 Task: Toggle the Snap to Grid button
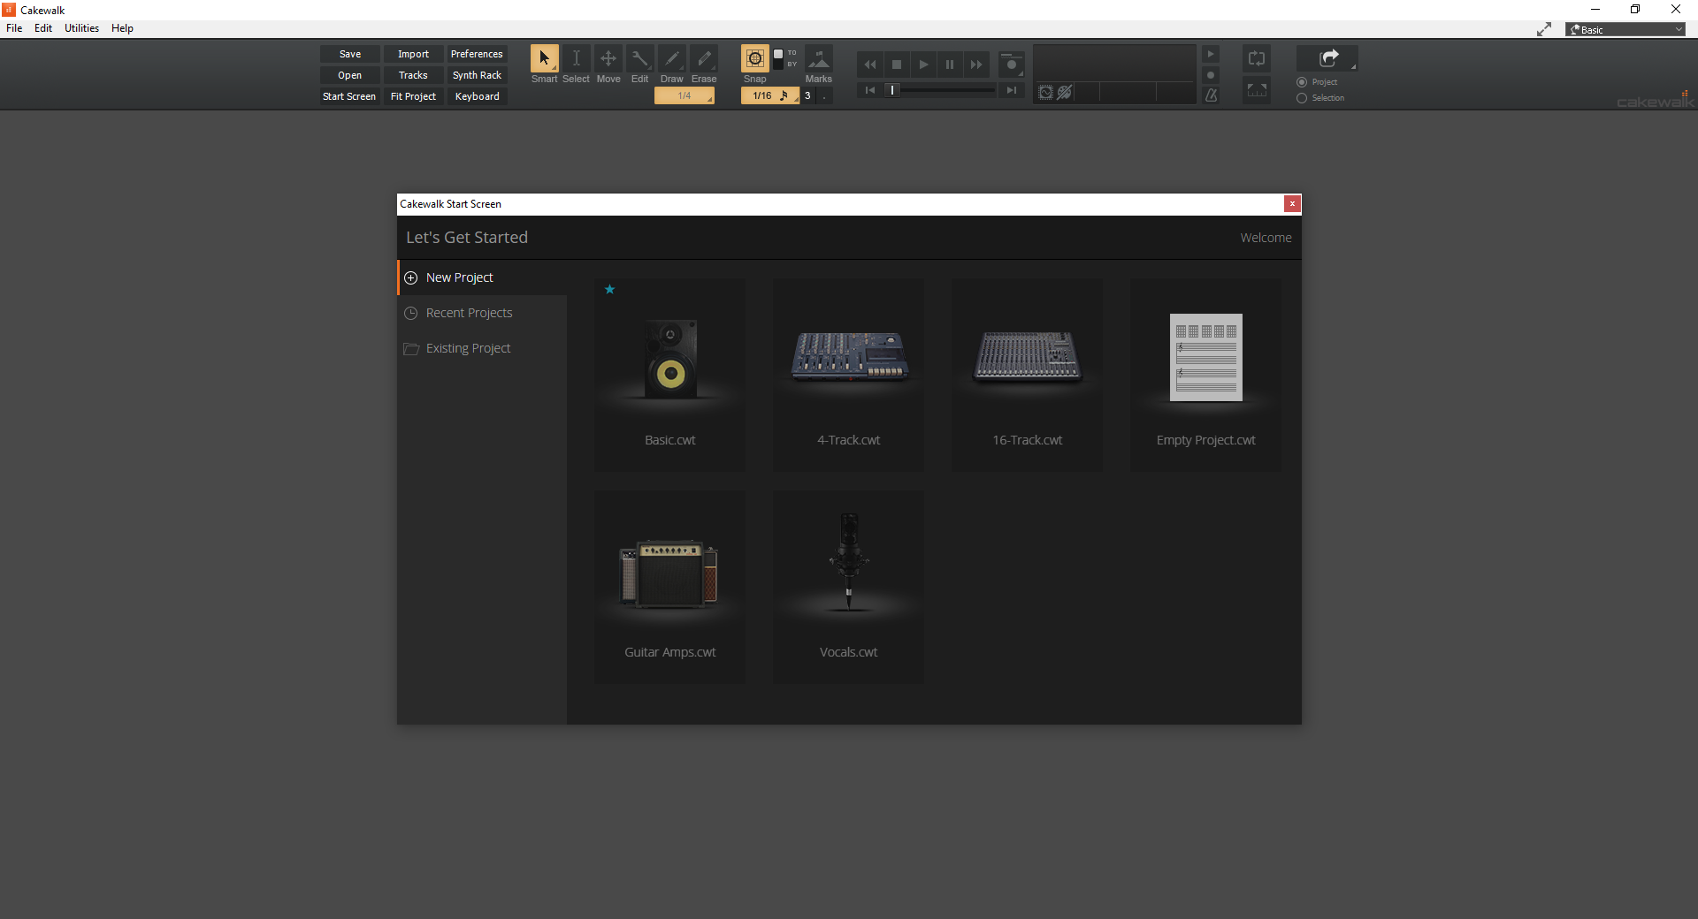pyautogui.click(x=754, y=59)
